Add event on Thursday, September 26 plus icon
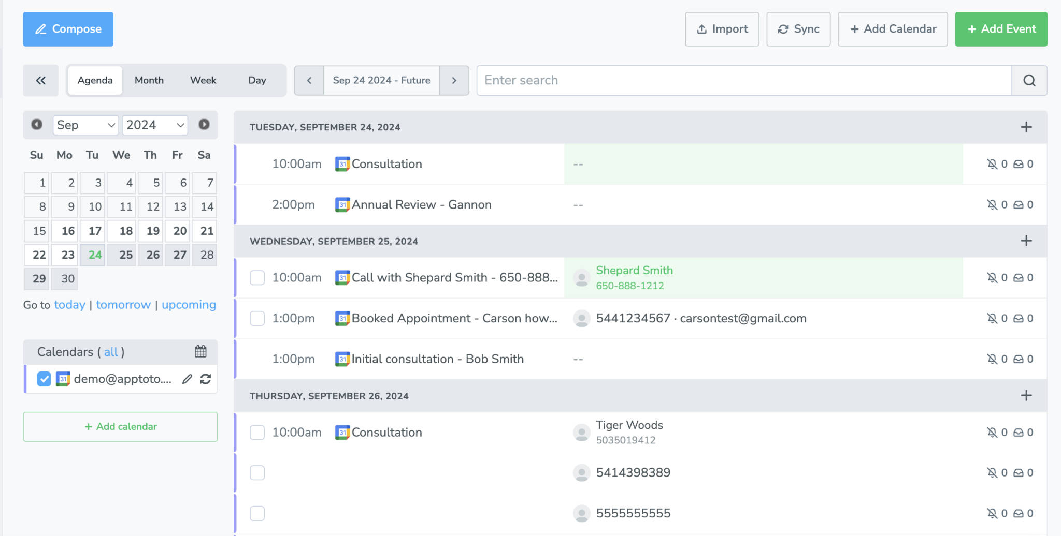 tap(1026, 396)
